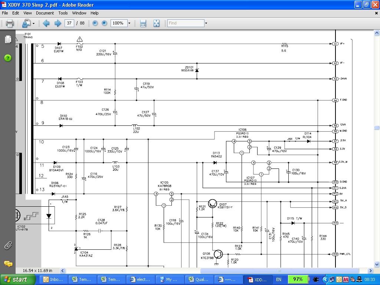Click the horizontal scrollbar left arrow
This screenshot has height=285, width=380.
pos(62,271)
